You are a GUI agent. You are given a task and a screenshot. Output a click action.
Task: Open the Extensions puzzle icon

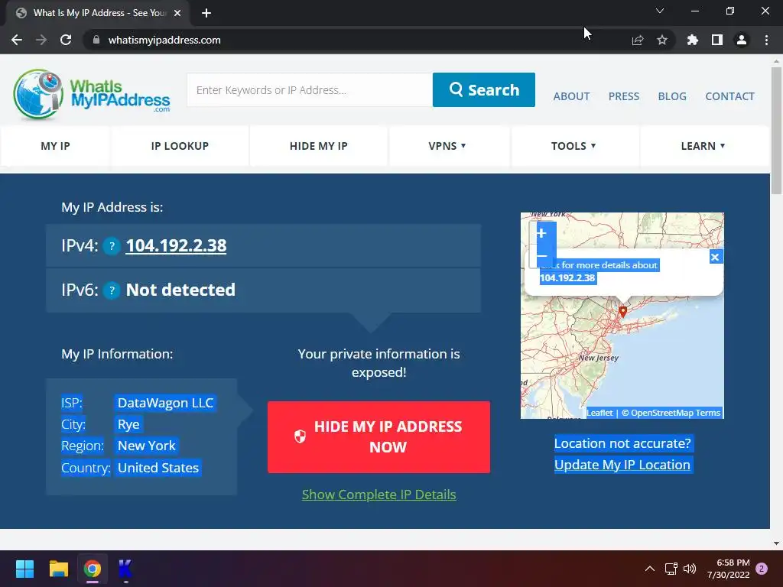coord(693,40)
